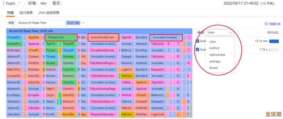This screenshot has height=119, width=283.
Task: Select 'thread' dimension option
Action: 213,68
